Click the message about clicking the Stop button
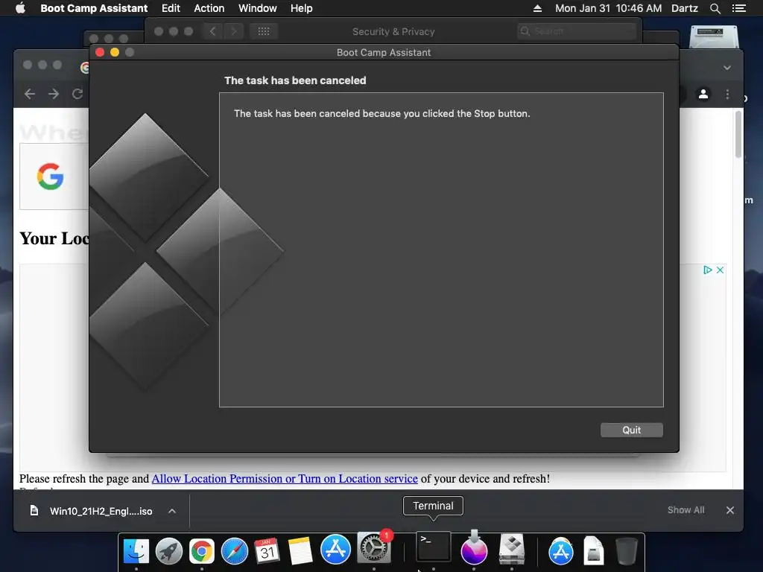 382,113
